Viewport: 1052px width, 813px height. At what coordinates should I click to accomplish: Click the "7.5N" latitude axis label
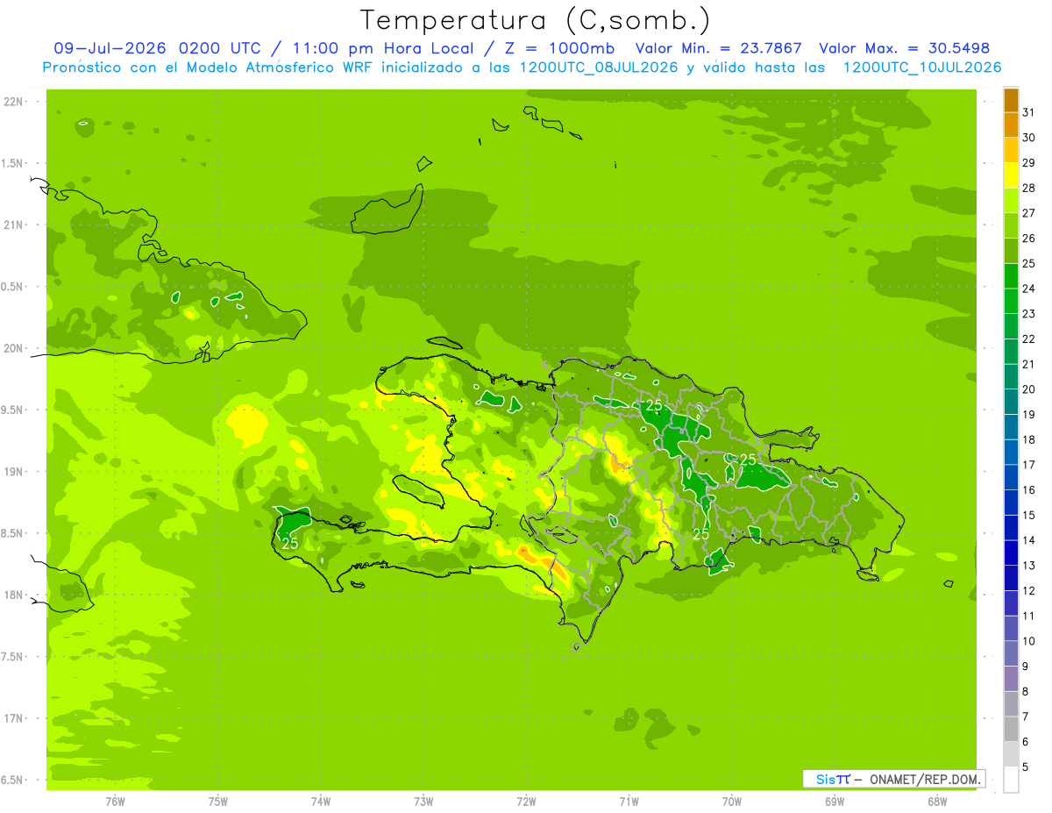pos(13,657)
